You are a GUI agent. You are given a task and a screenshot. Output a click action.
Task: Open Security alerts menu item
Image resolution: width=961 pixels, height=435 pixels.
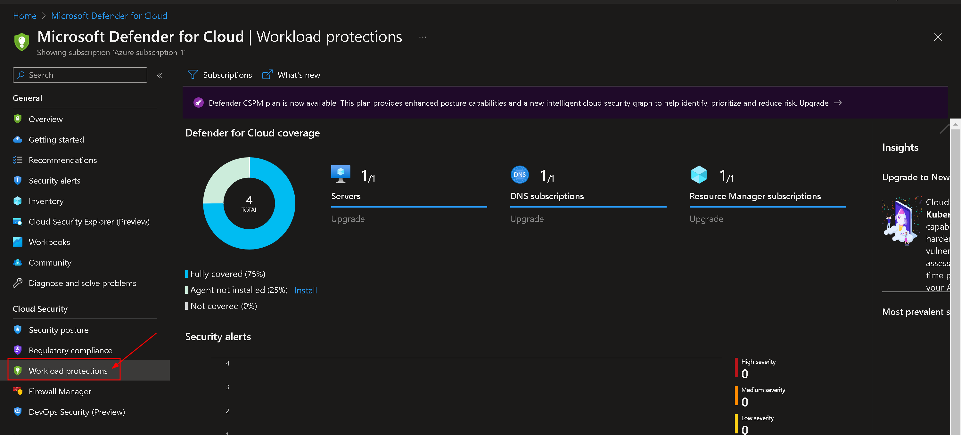[54, 181]
